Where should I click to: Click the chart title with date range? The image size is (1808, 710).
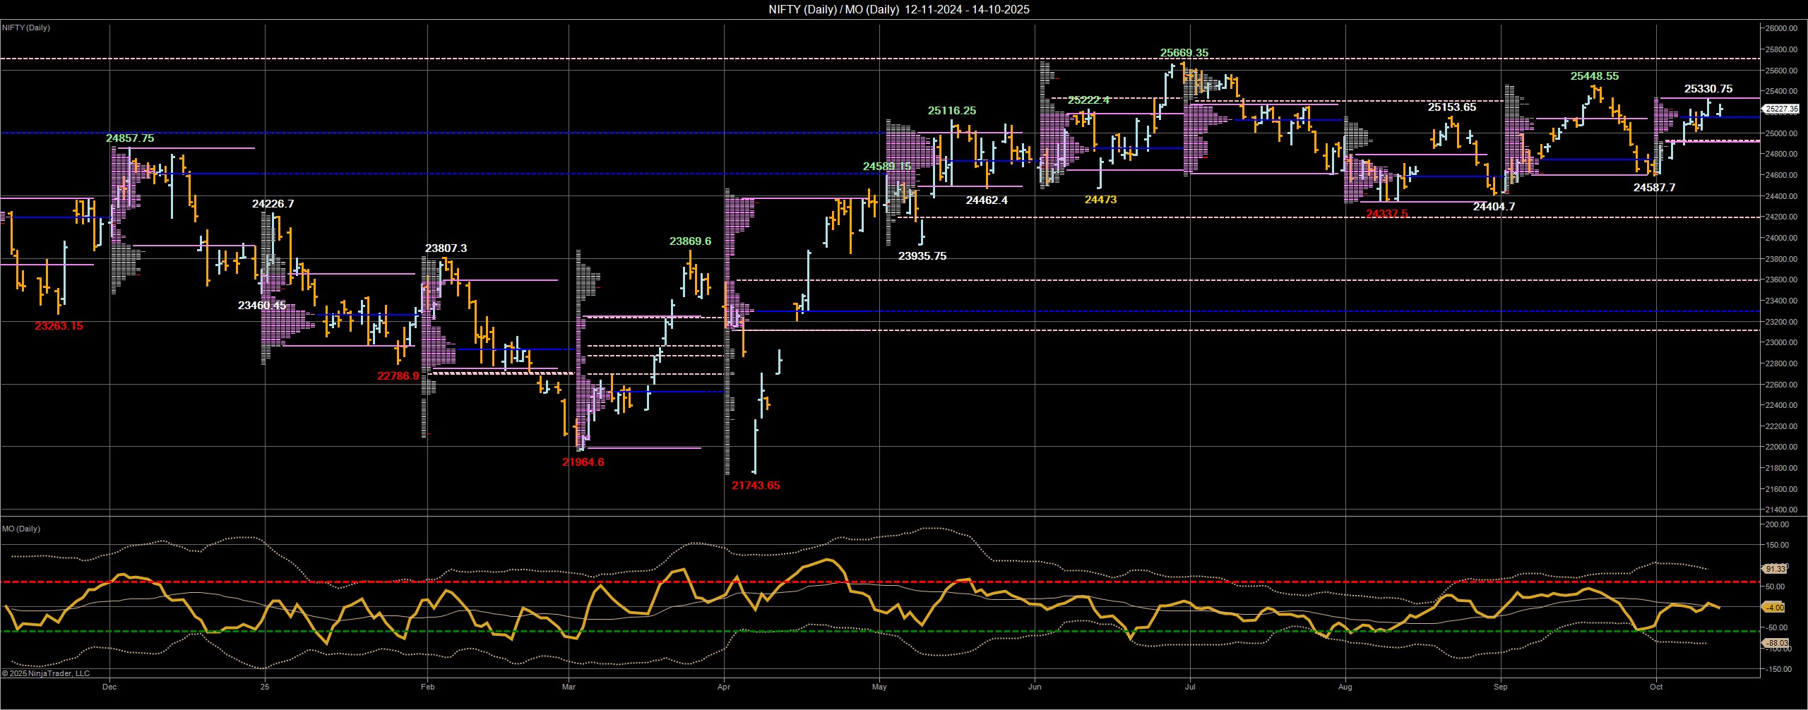coord(898,9)
